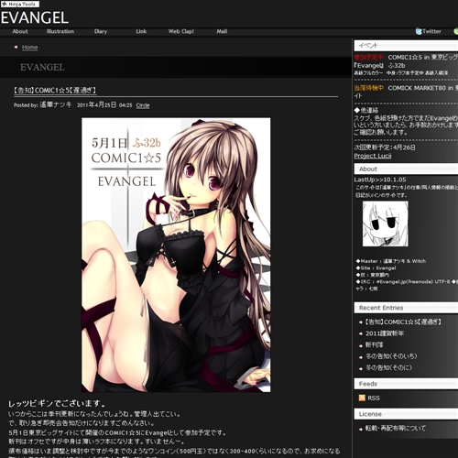Open the Link menu item
This screenshot has width=458, height=458.
point(141,31)
